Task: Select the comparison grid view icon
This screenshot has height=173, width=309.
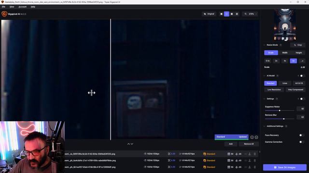Action: click(237, 14)
